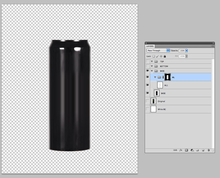Collapse the HL group triangle
The width and height of the screenshot is (220, 178).
coord(155,77)
